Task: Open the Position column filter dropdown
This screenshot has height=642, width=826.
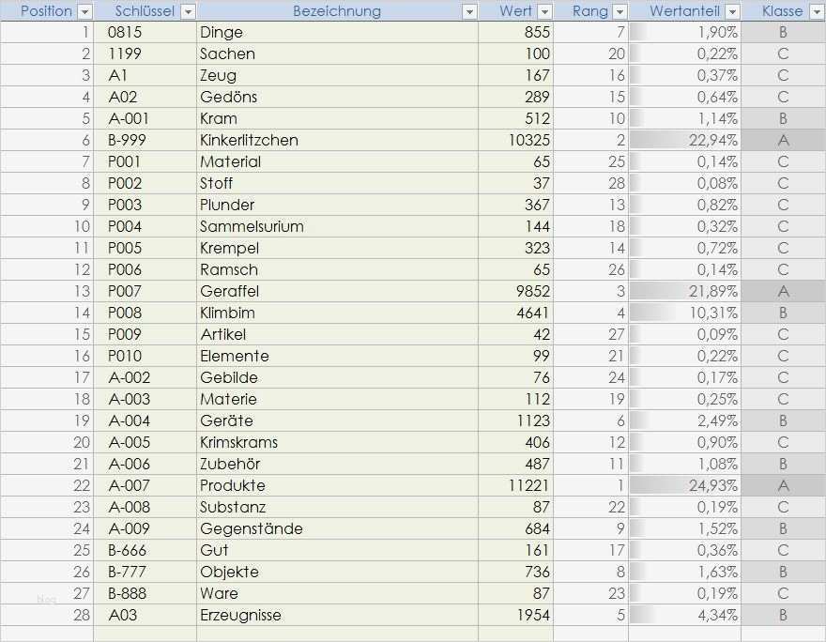Action: [x=84, y=11]
